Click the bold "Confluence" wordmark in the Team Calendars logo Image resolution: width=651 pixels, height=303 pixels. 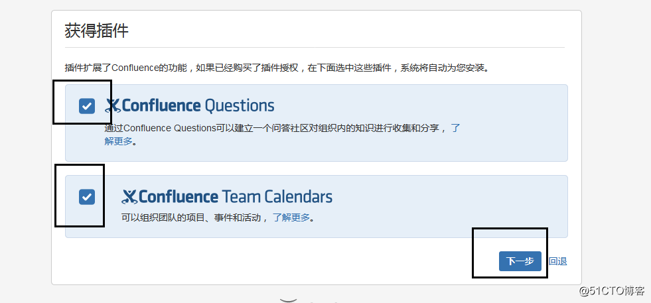point(179,197)
